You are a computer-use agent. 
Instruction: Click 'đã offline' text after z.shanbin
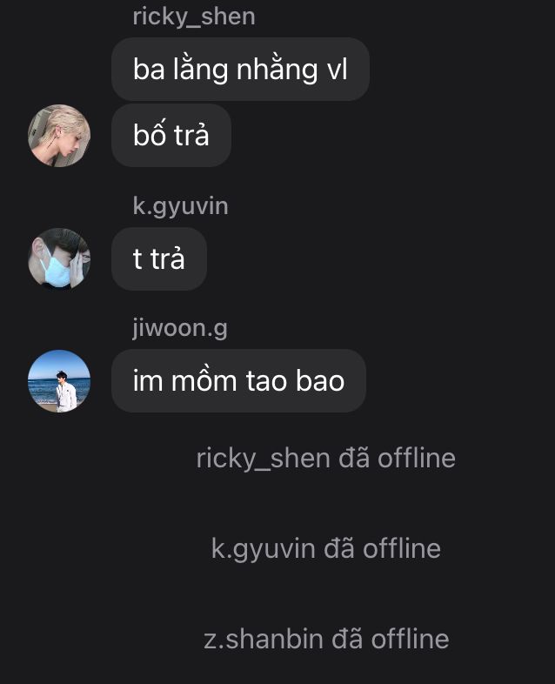[391, 639]
